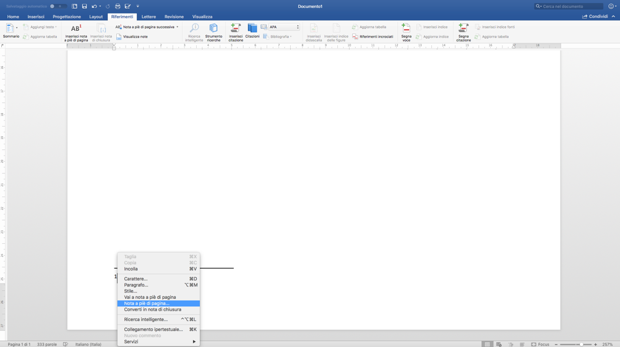The image size is (620, 347).
Task: Choose Ricerca intelligente... in context menu
Action: click(158, 319)
